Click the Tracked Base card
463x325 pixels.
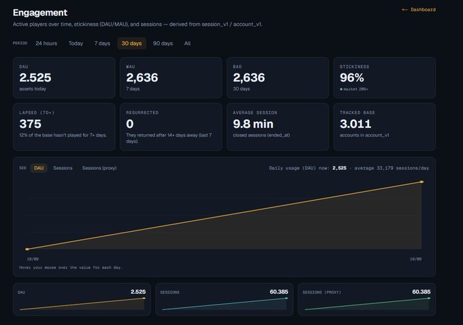tap(385, 127)
